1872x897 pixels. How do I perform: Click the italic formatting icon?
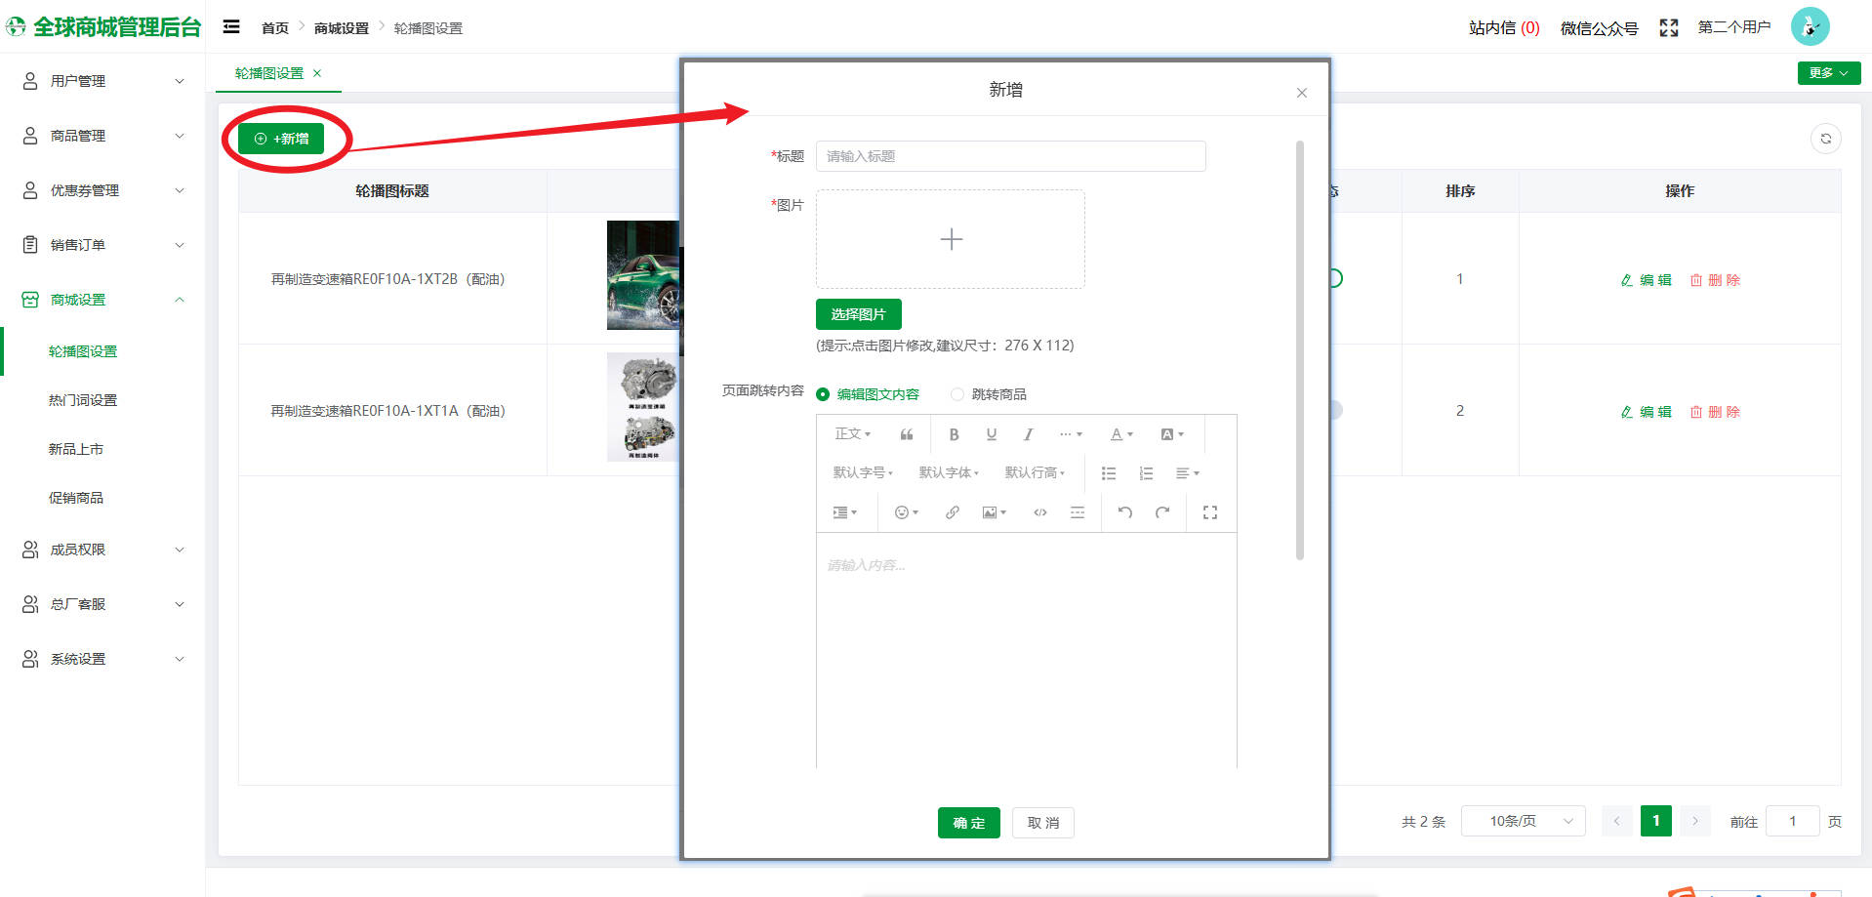point(1028,434)
